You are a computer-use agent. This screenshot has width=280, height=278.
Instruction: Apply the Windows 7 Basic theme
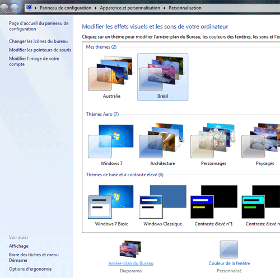(111, 205)
